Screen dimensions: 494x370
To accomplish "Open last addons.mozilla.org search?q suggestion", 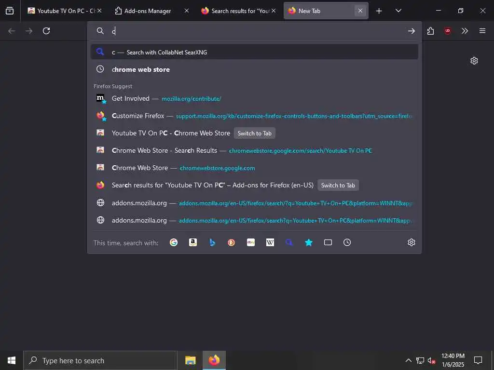I will 254,220.
